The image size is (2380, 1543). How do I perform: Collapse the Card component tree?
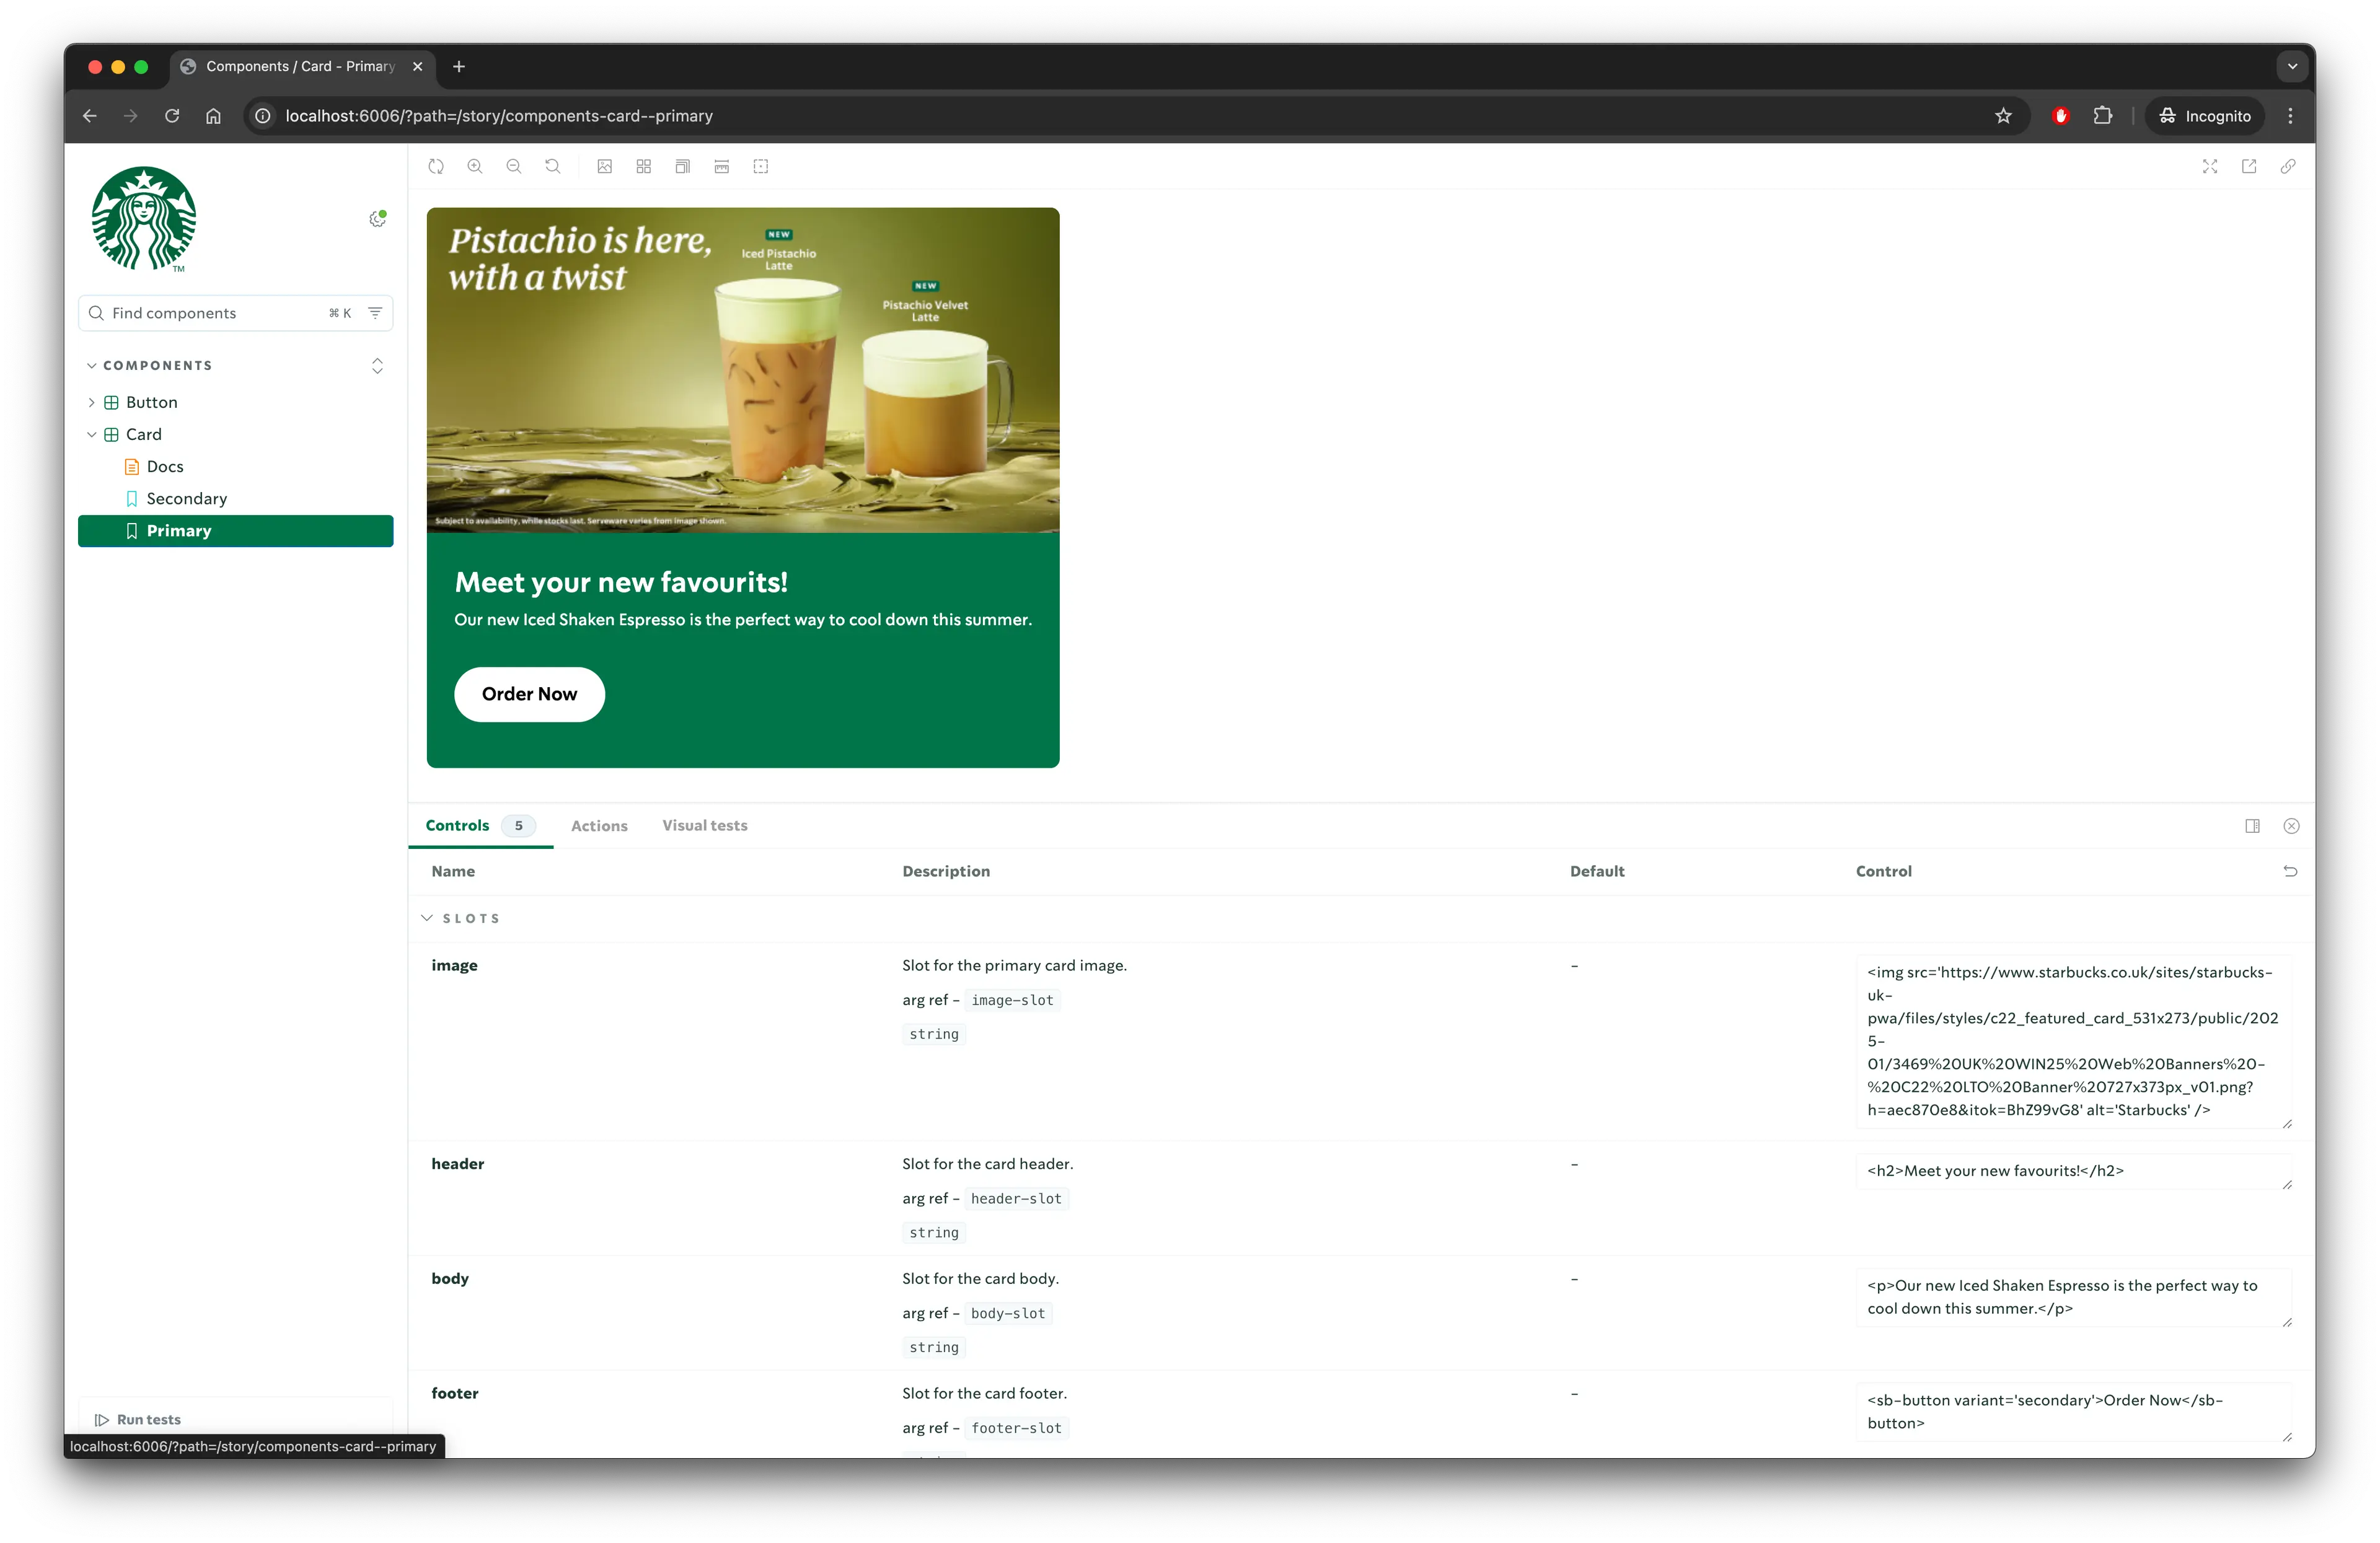[x=92, y=435]
